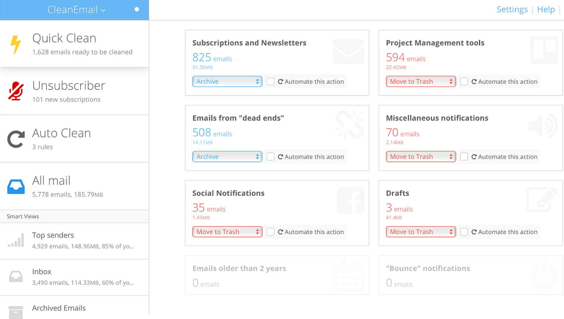Open Settings
564x319 pixels.
[x=512, y=9]
